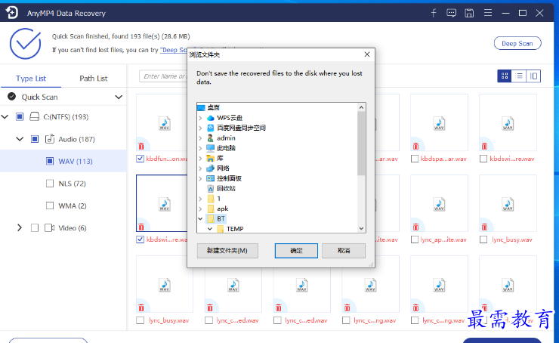559x343 pixels.
Task: Click the save scan result icon
Action: tap(469, 13)
